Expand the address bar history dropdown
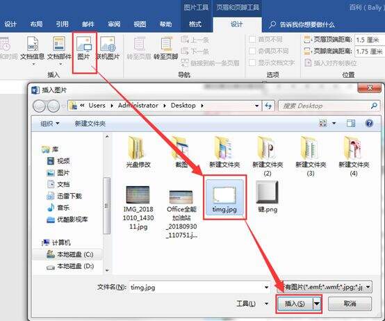The height and width of the screenshot is (321, 385). coord(256,106)
